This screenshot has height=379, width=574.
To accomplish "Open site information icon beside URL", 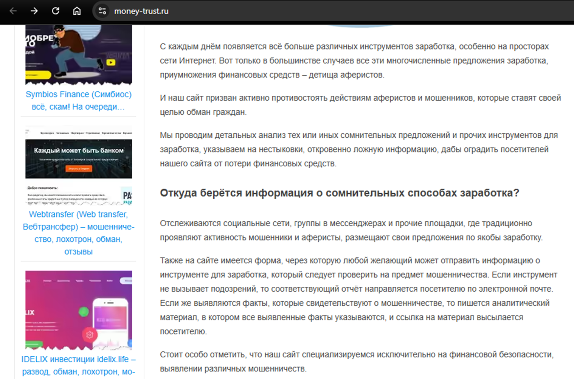I will [x=102, y=11].
